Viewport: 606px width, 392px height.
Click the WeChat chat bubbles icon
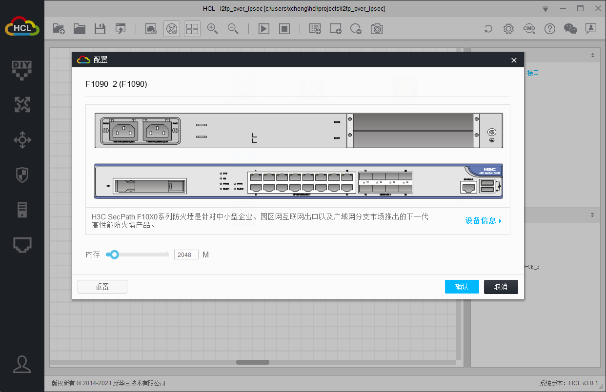click(x=570, y=29)
